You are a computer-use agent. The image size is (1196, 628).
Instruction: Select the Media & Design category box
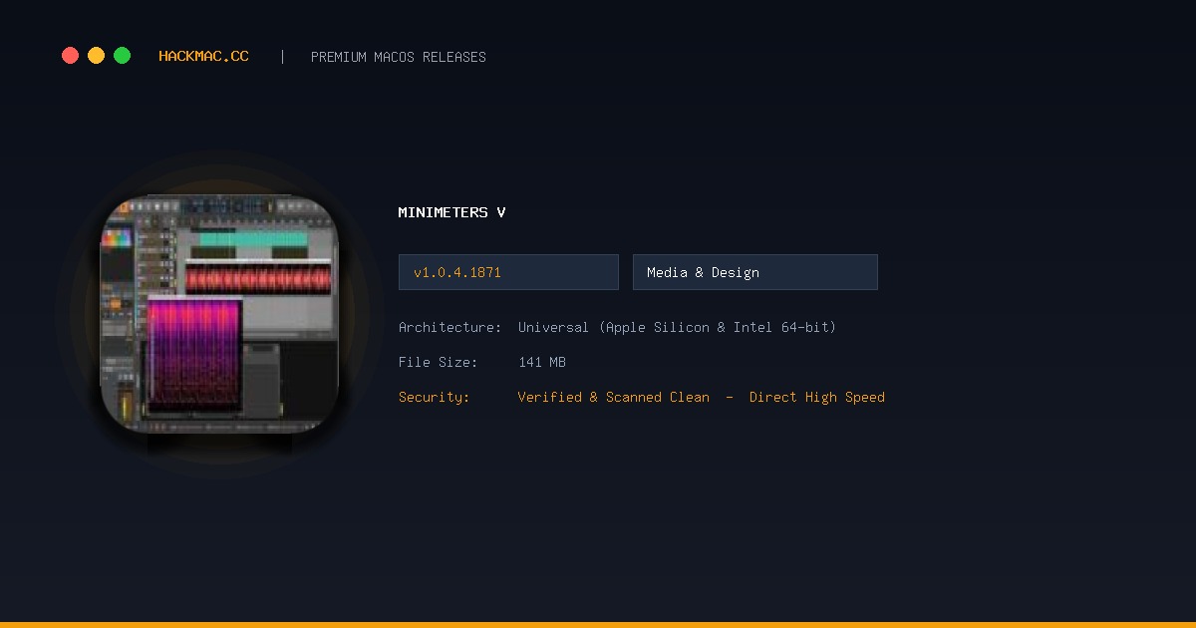point(755,272)
